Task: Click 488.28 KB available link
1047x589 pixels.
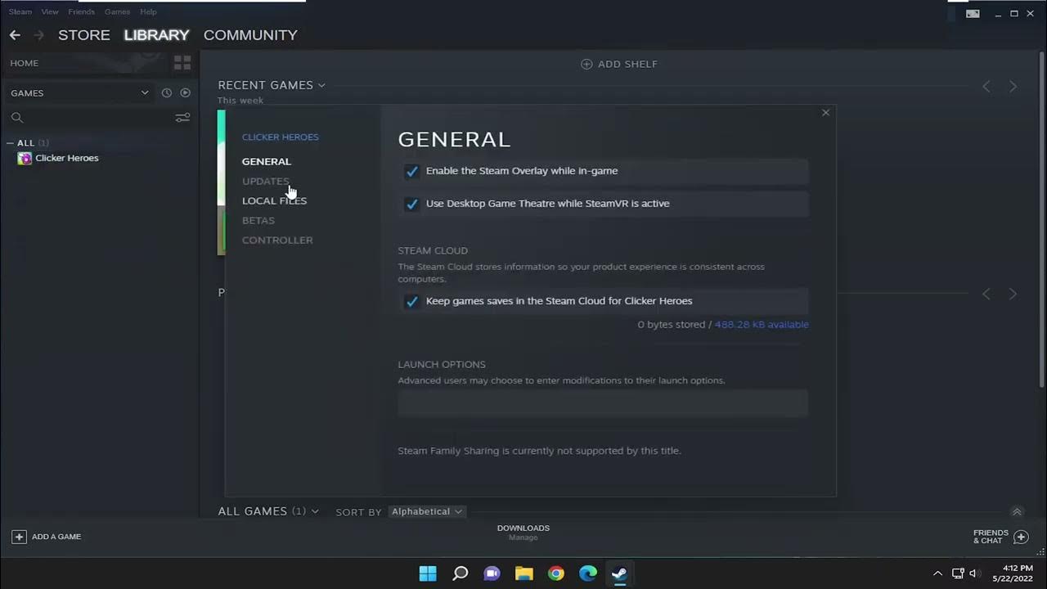Action: click(762, 325)
